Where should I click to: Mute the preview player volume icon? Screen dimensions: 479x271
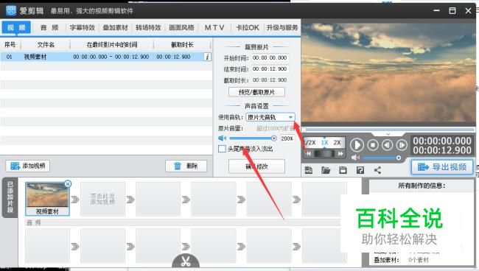355,158
